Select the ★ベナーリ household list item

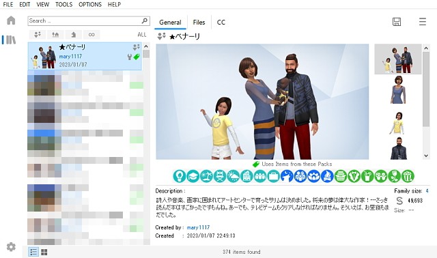[85, 56]
